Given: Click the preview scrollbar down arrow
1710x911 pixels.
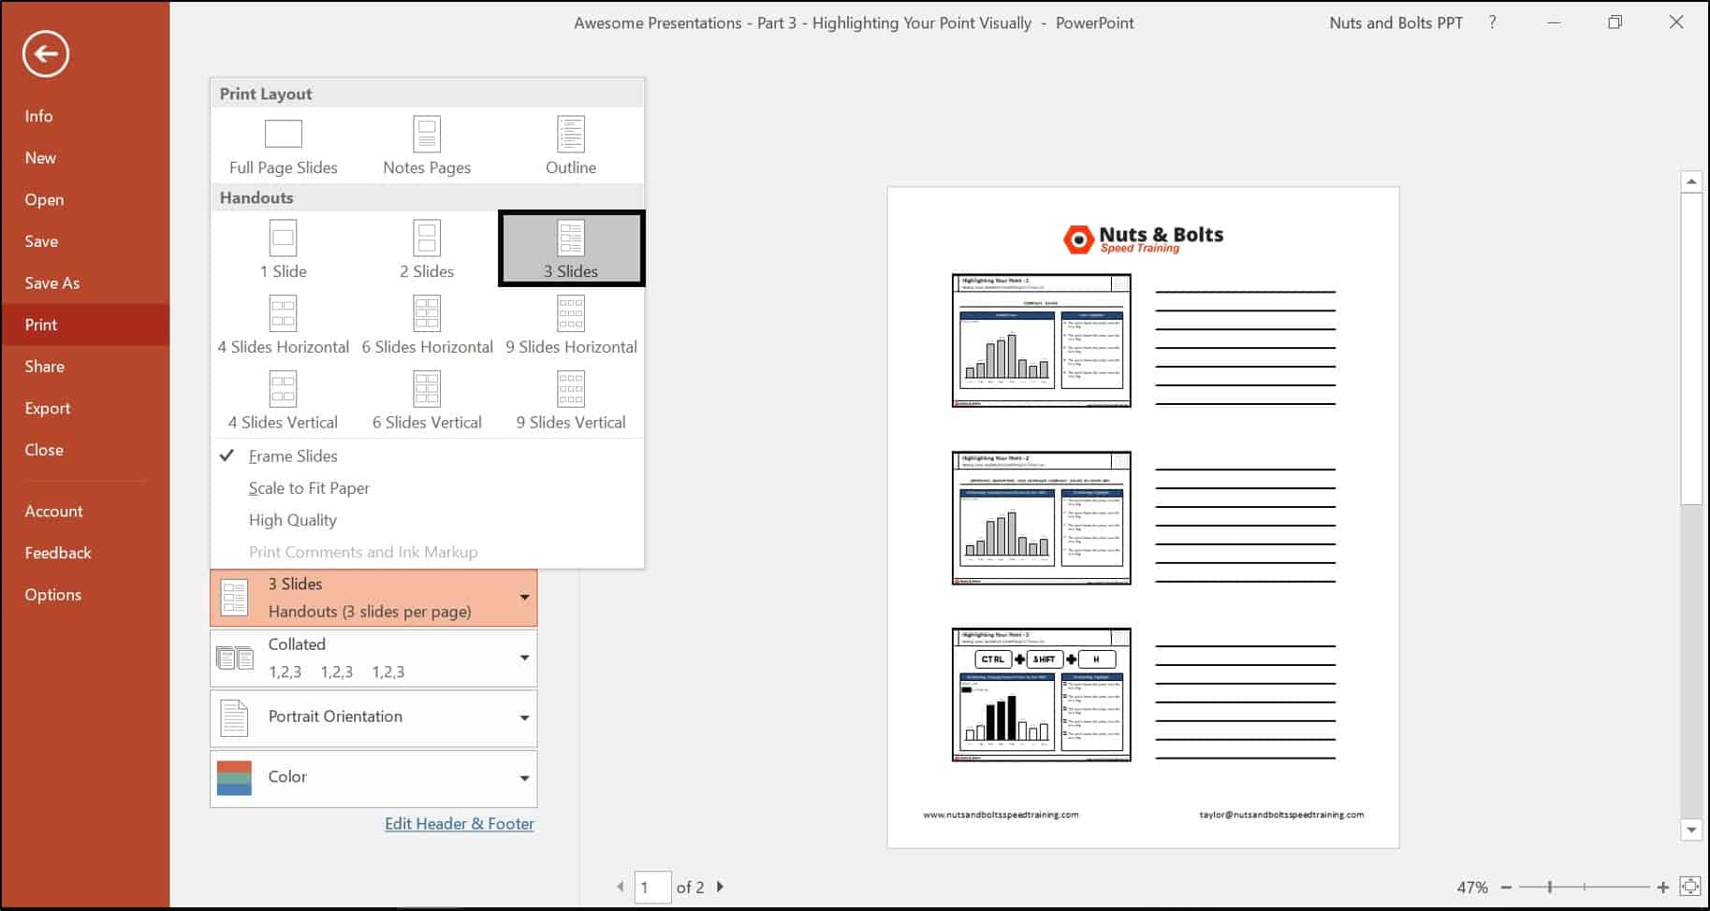Looking at the screenshot, I should [x=1690, y=830].
